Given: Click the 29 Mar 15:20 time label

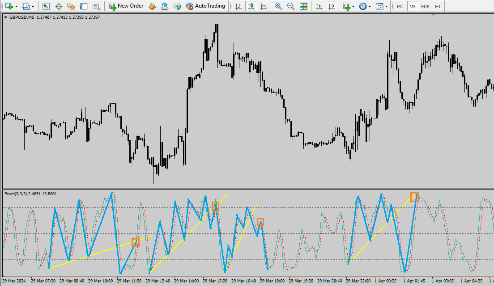Looking at the screenshot, I should [x=215, y=281].
